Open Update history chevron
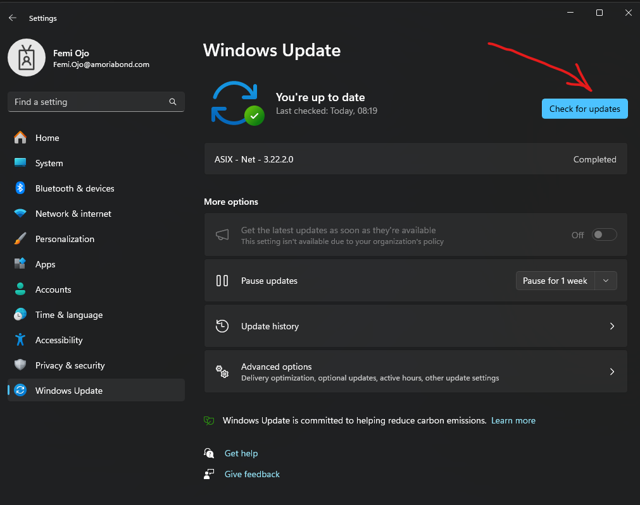 [x=612, y=326]
